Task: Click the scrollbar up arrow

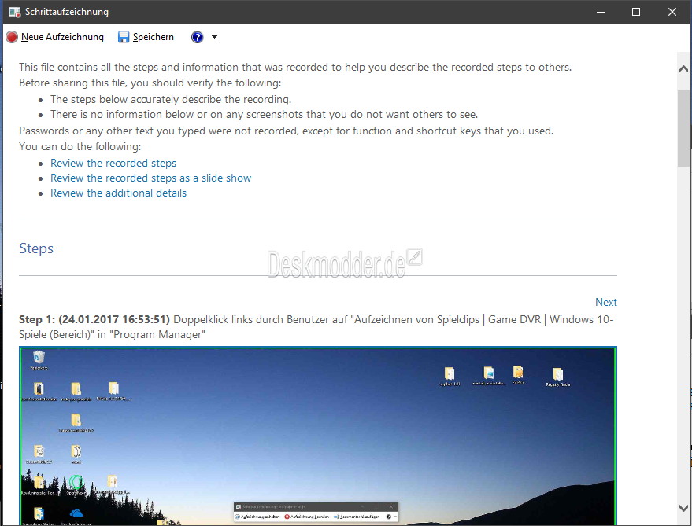Action: 683,69
